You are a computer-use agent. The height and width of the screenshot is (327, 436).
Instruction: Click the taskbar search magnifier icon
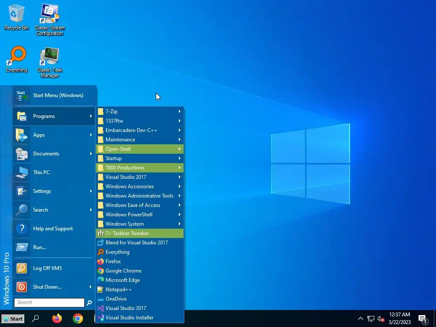pyautogui.click(x=35, y=318)
